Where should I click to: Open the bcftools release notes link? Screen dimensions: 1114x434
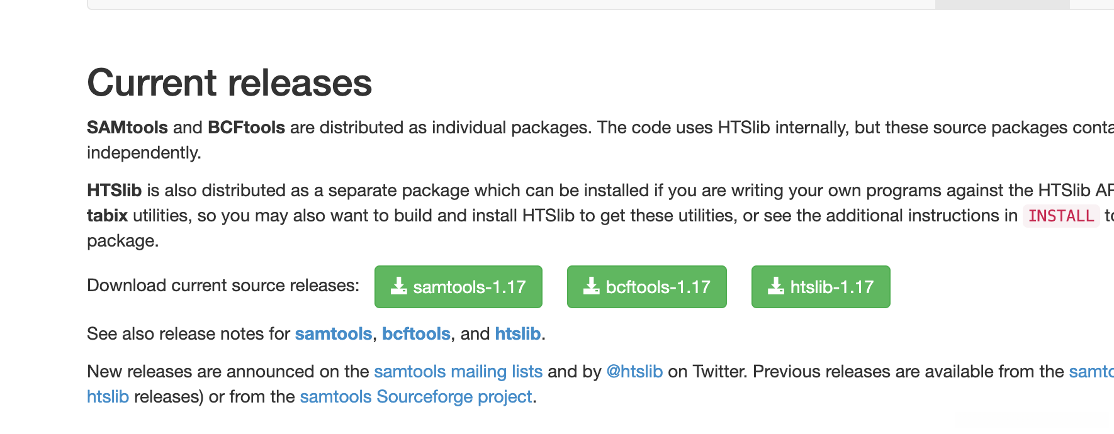416,333
